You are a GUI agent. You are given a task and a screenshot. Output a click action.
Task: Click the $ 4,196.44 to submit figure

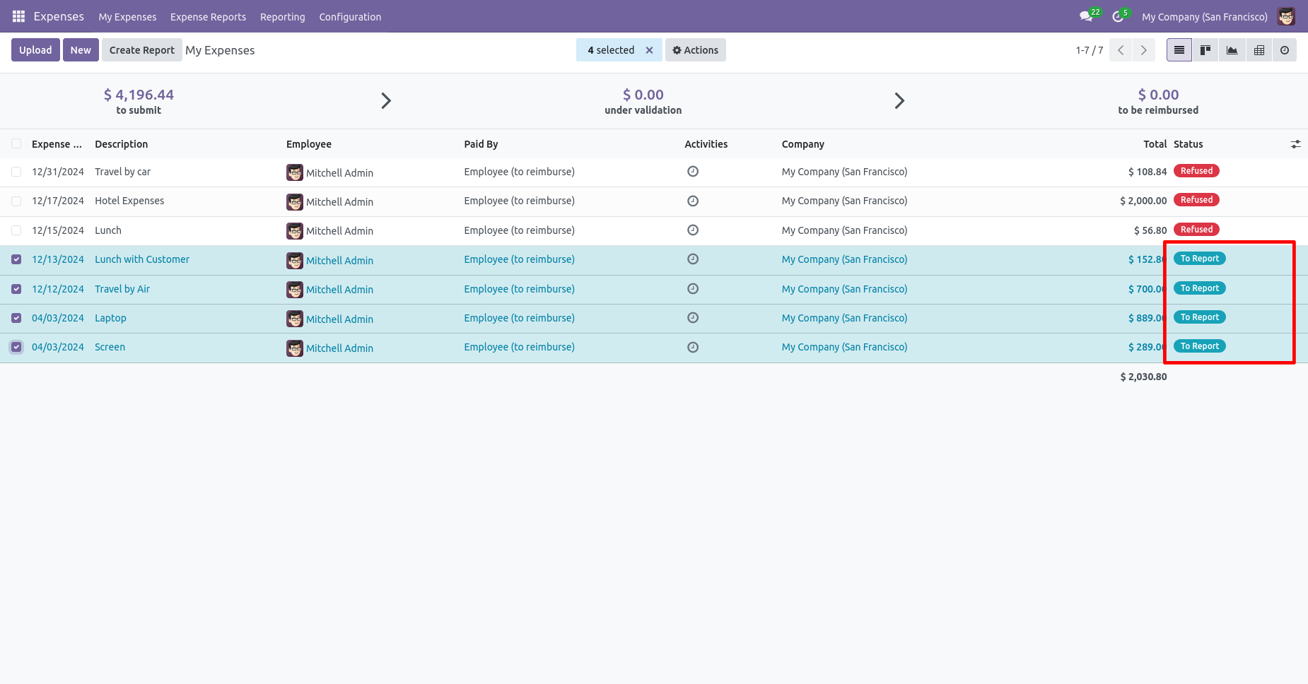pyautogui.click(x=139, y=95)
